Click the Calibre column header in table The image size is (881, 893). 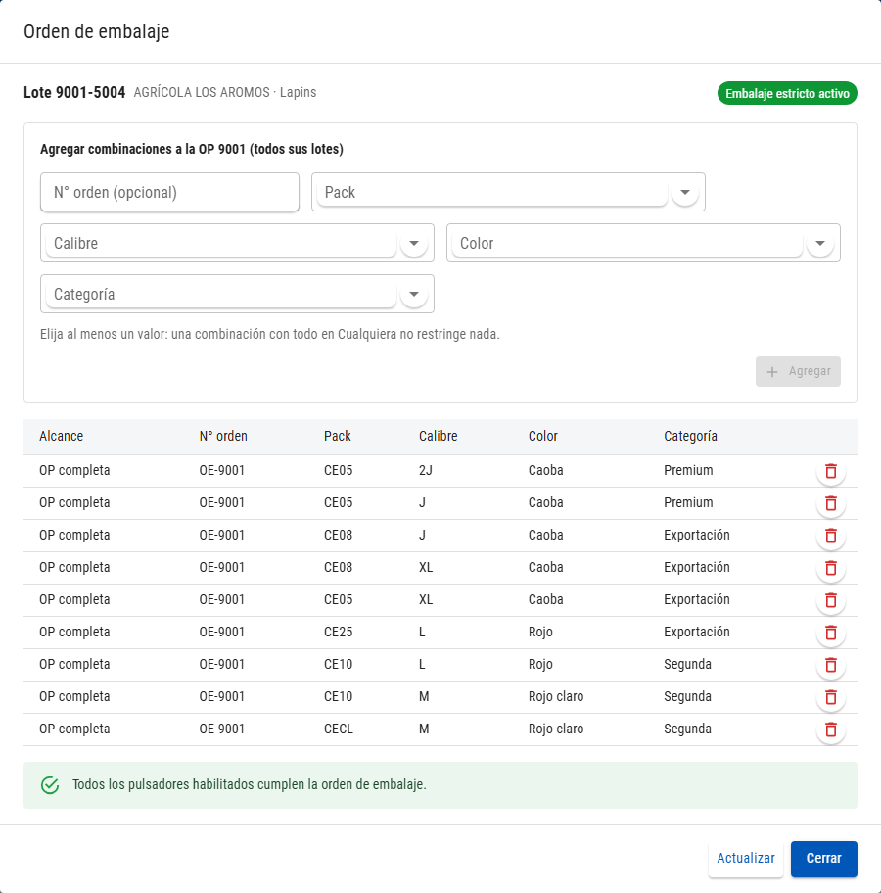[439, 437]
